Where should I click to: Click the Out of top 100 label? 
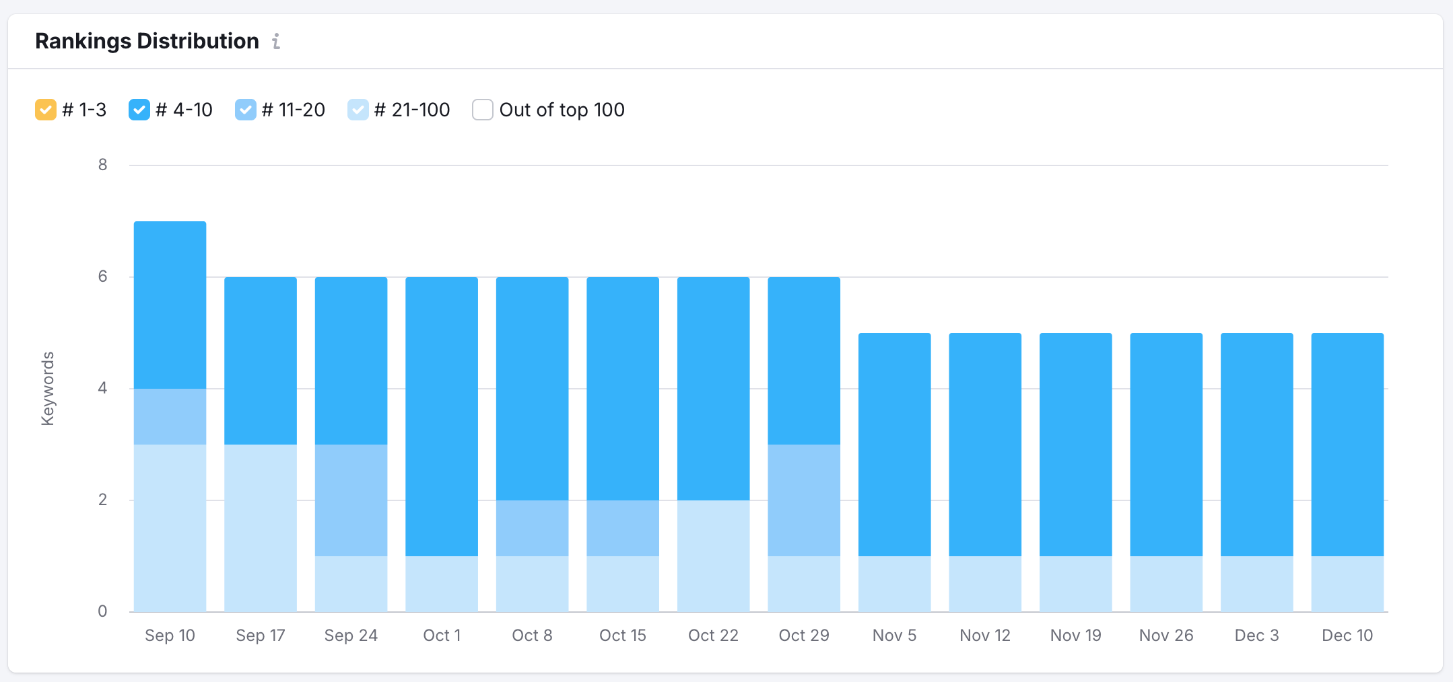coord(562,109)
